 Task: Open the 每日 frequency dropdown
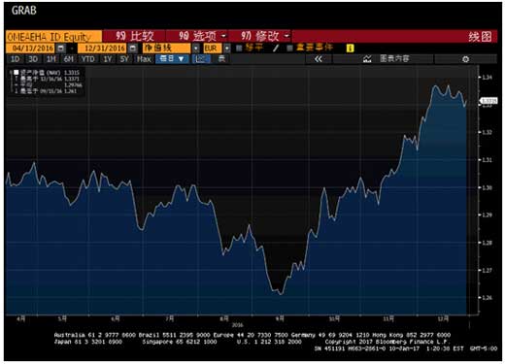[172, 59]
